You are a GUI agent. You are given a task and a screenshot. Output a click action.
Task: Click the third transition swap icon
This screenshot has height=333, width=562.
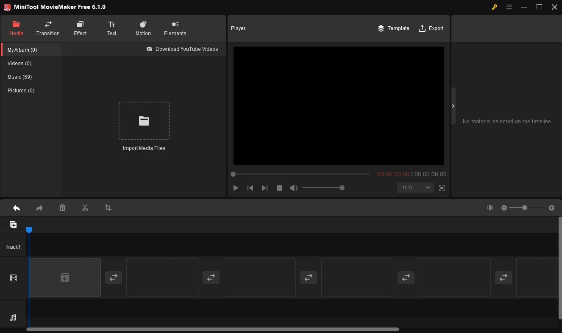(x=309, y=277)
